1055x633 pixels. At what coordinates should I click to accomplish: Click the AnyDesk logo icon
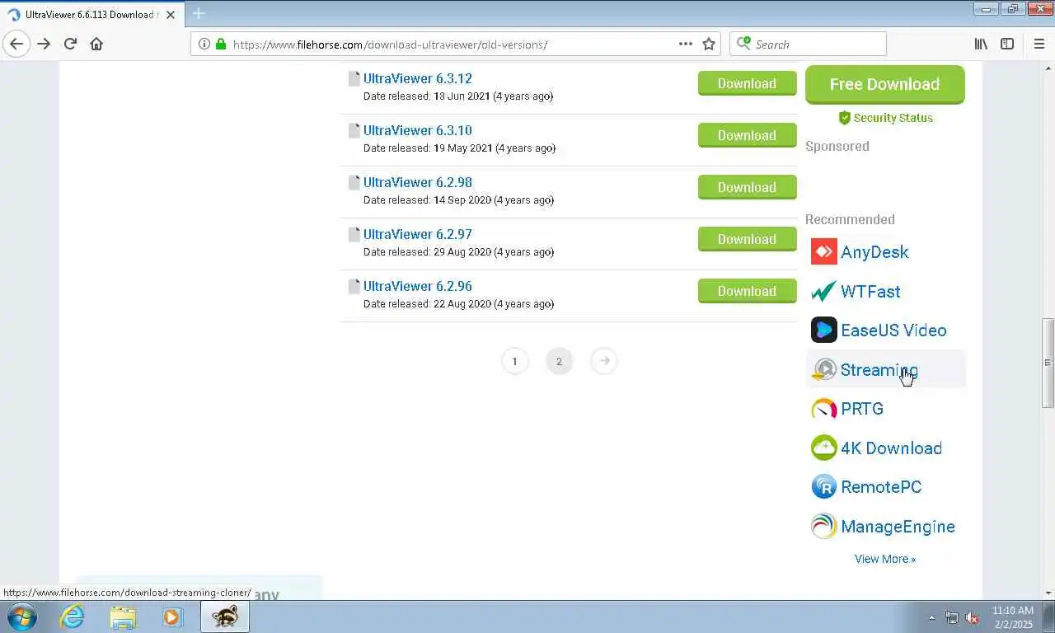click(823, 251)
